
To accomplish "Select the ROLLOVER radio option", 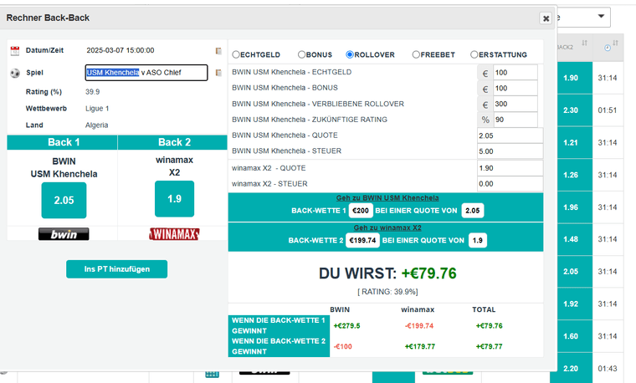I will (350, 54).
